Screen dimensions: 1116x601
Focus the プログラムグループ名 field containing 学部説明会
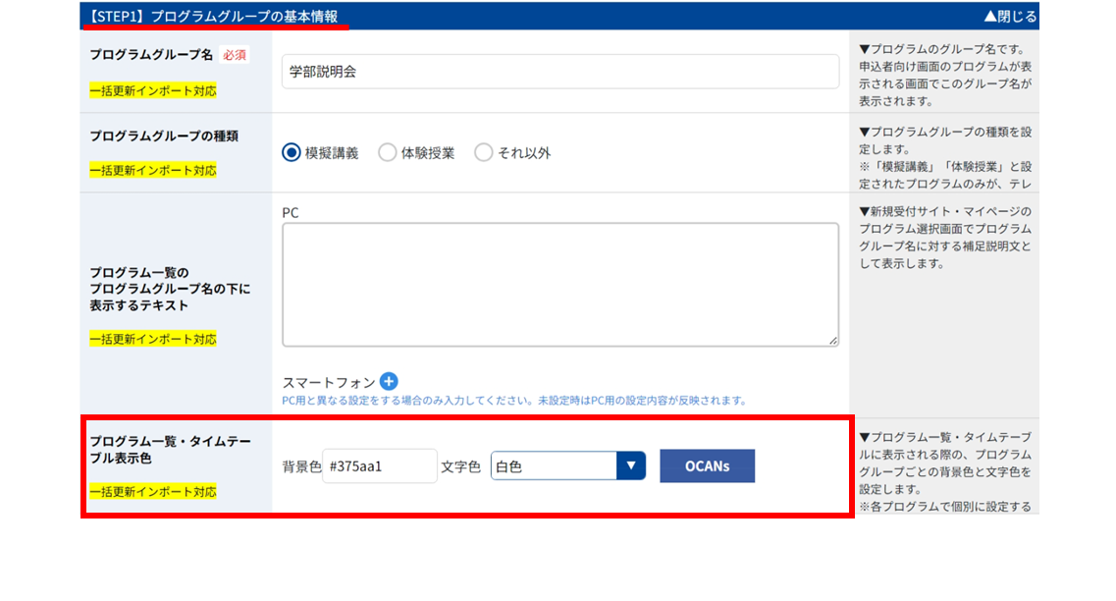coord(560,72)
